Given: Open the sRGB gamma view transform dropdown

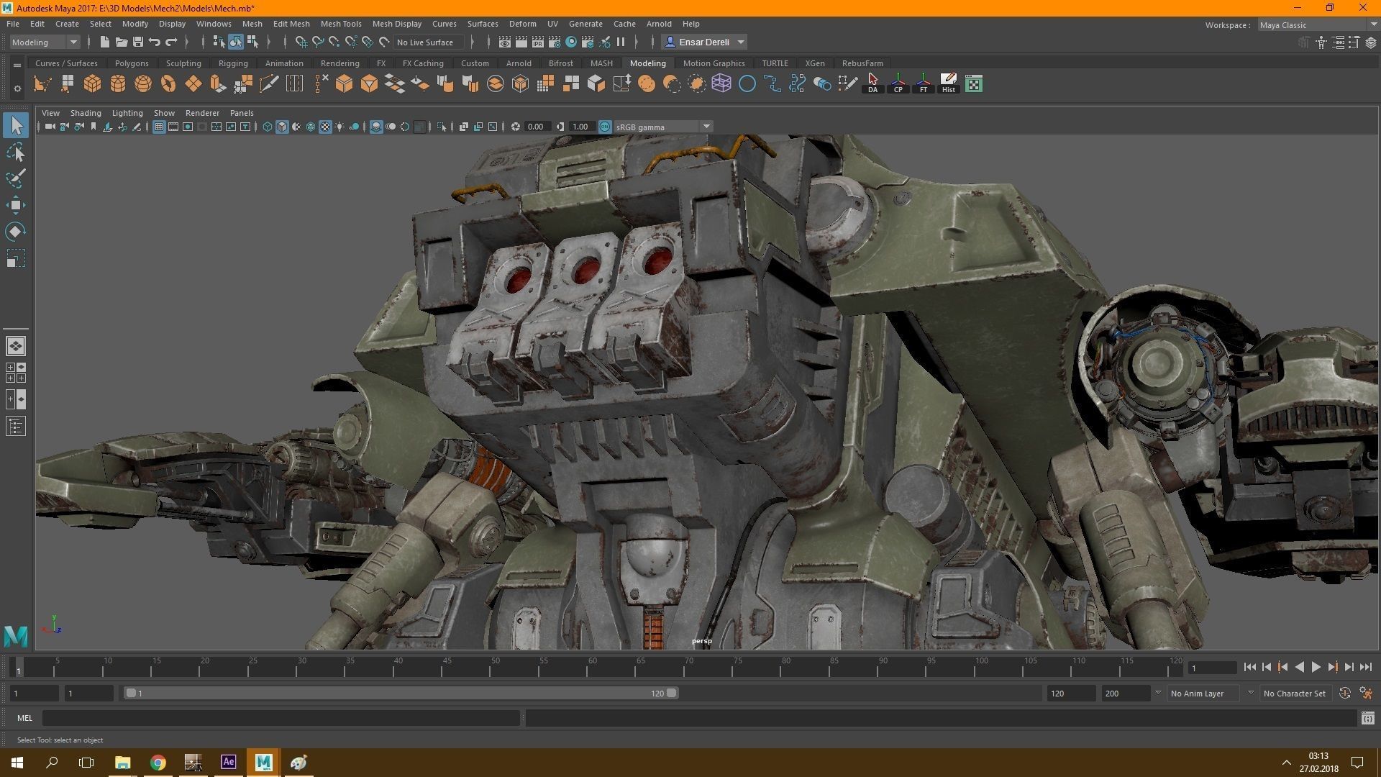Looking at the screenshot, I should tap(663, 127).
